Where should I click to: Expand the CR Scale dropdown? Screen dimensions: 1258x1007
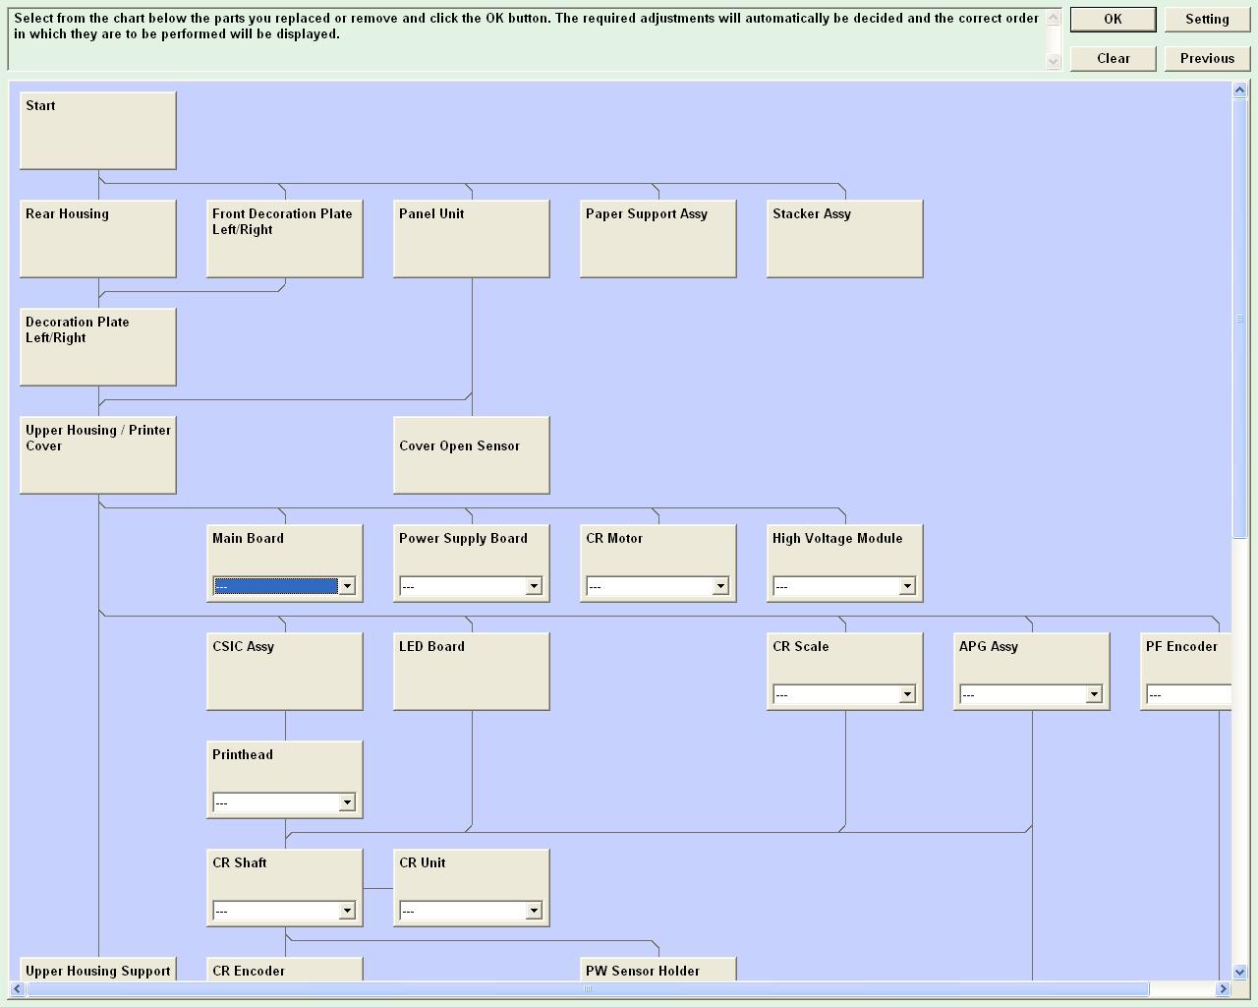coord(906,694)
